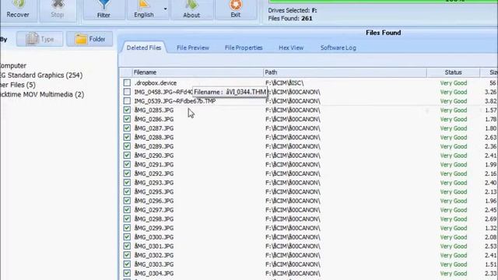498x280 pixels.
Task: Open the language dropdown arrow next to English
Action: coord(165,9)
